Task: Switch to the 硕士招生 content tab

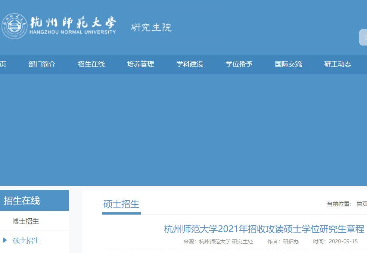Action: pos(121,204)
